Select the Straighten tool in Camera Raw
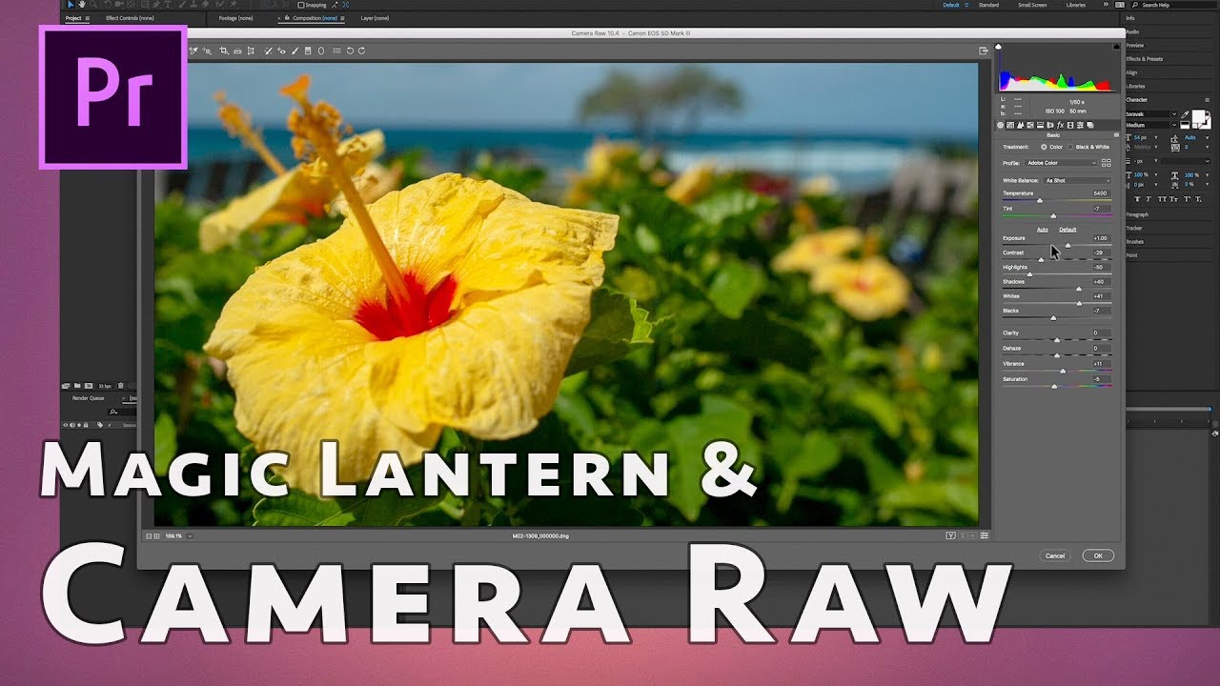This screenshot has height=686, width=1220. click(237, 50)
